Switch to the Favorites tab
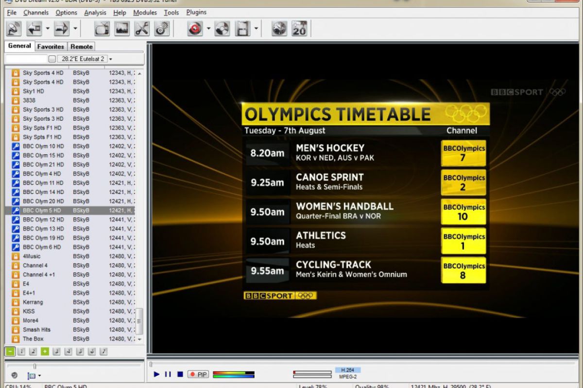 pyautogui.click(x=51, y=47)
